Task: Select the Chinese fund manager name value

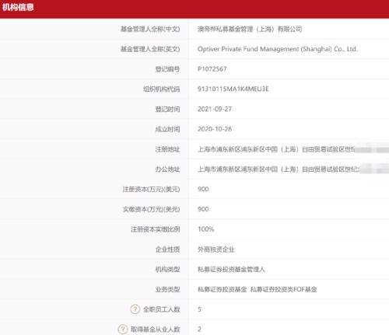Action: click(x=250, y=29)
